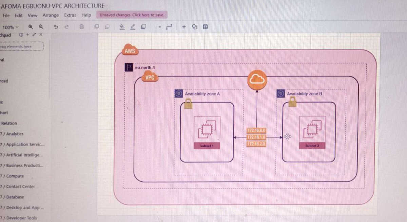Select the orange internet gateway cloud icon
Image resolution: width=407 pixels, height=222 pixels.
point(257,80)
